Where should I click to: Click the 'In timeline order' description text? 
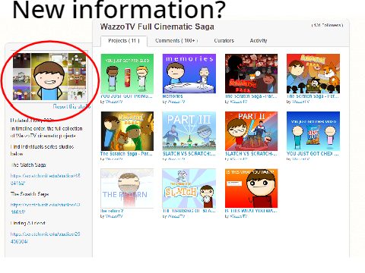[x=46, y=132]
